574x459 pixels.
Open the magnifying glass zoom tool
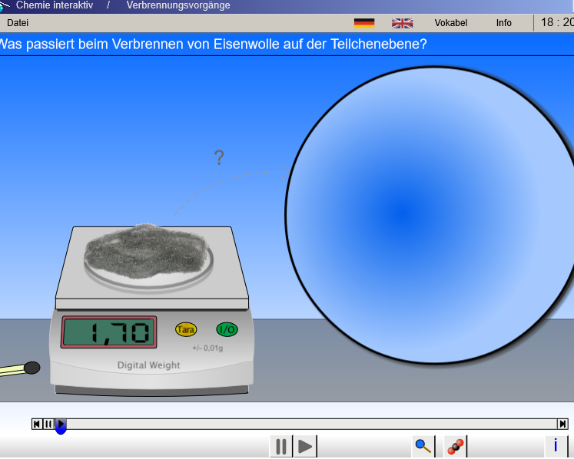(423, 446)
